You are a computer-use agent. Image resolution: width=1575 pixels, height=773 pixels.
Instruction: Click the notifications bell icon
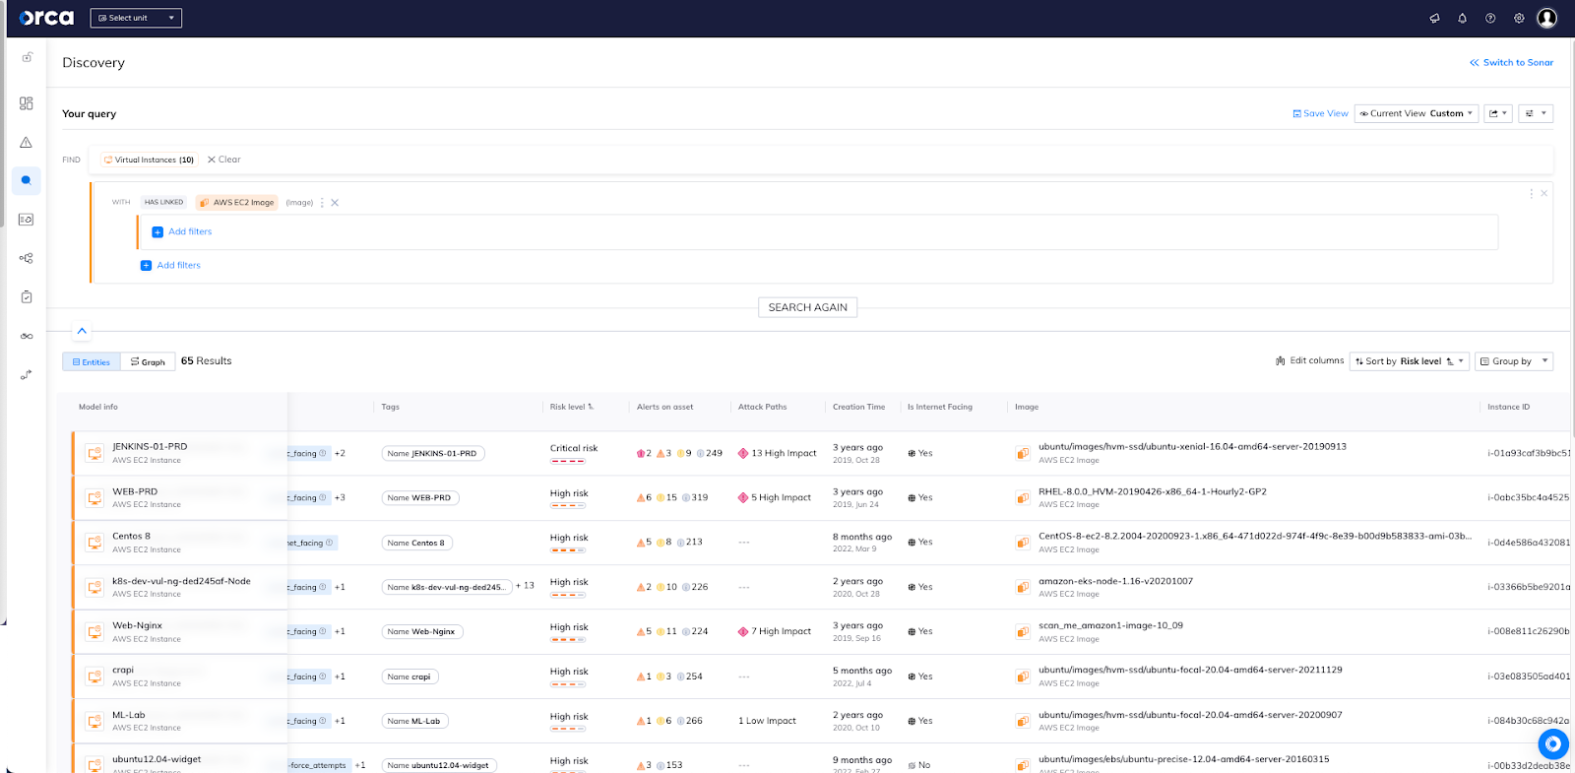1462,19
